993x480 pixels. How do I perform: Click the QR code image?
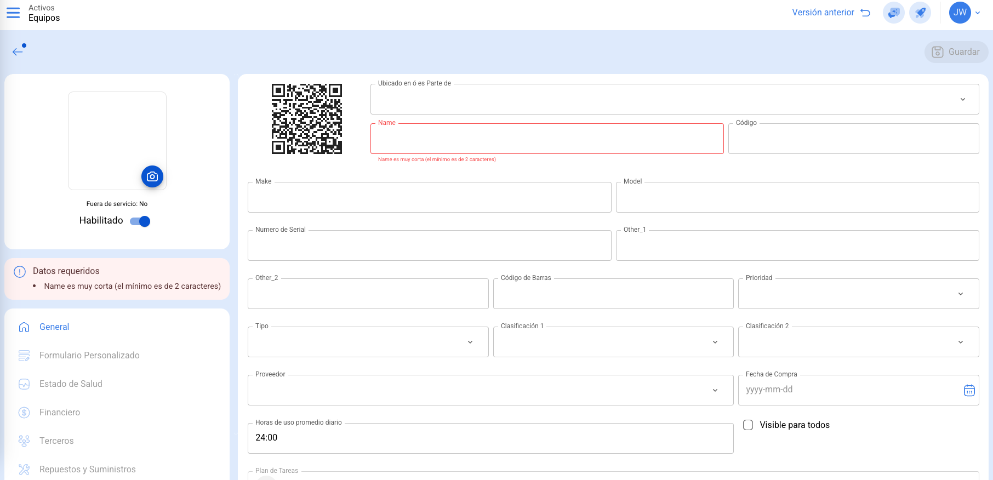307,119
